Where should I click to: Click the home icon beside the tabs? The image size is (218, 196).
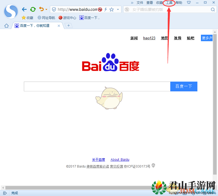pos(7,26)
